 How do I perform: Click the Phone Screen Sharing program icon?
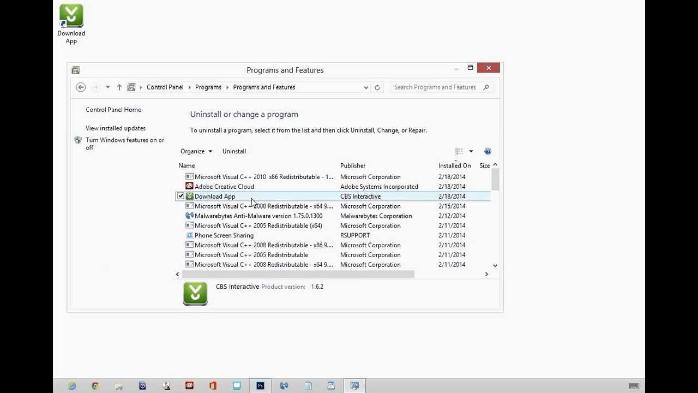point(189,235)
